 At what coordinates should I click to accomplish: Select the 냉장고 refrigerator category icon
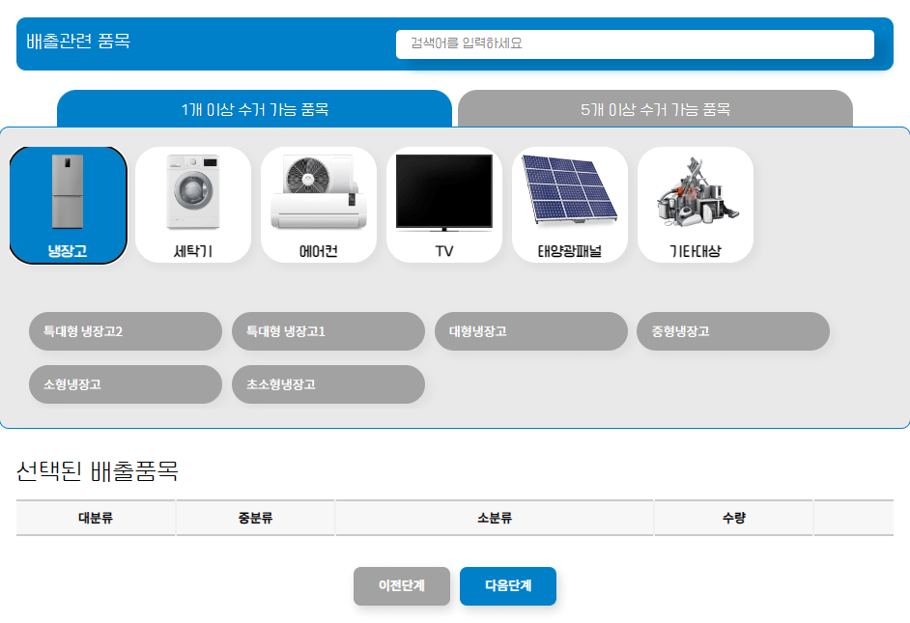pyautogui.click(x=68, y=203)
